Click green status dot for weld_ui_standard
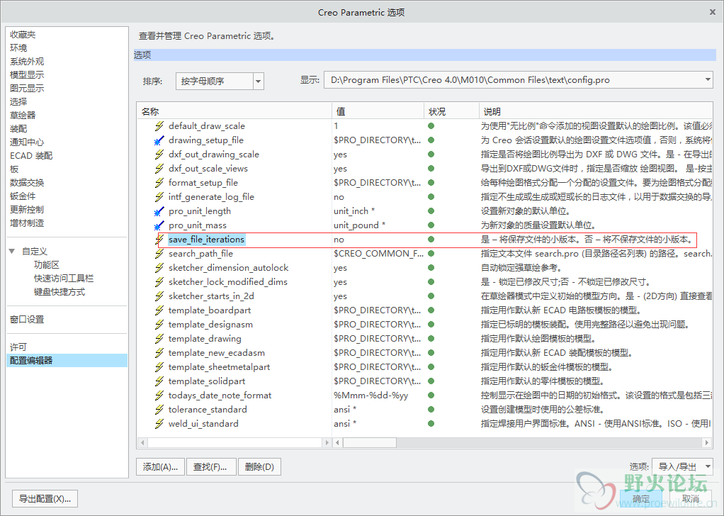This screenshot has width=724, height=516. [431, 424]
